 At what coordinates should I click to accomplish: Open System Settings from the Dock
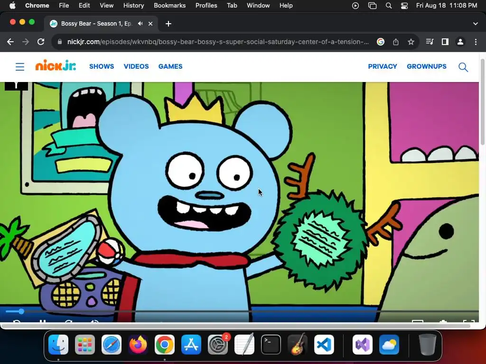pos(218,345)
